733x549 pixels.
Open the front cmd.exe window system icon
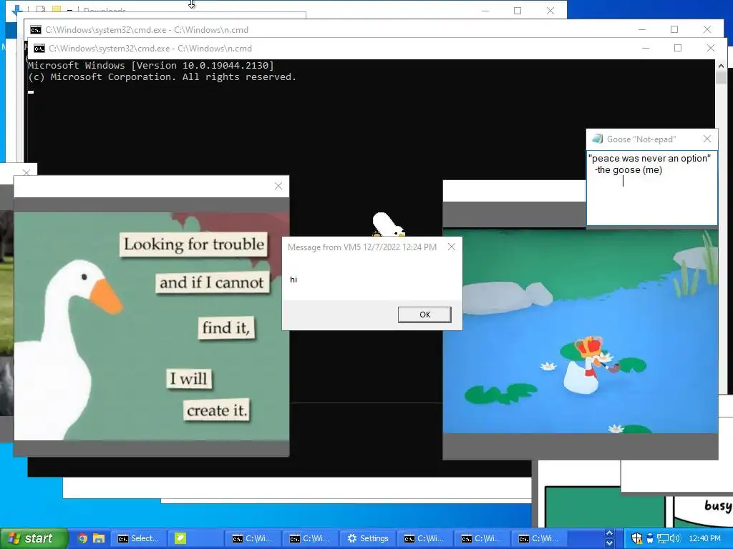39,48
